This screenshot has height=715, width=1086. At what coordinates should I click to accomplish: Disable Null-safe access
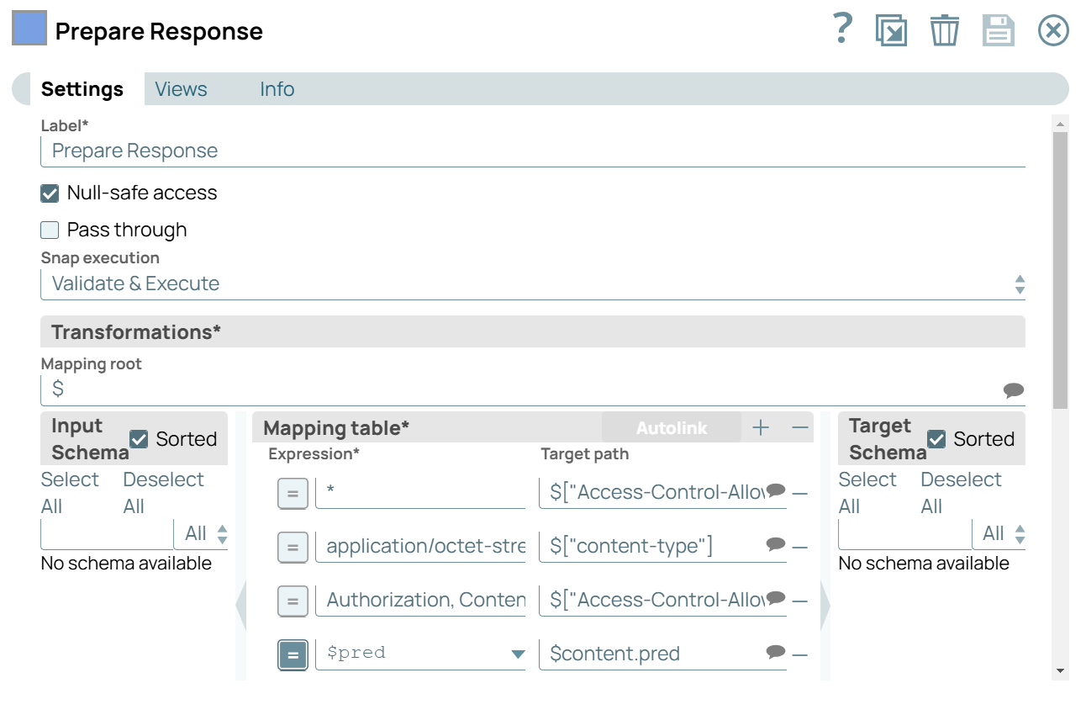click(x=49, y=192)
